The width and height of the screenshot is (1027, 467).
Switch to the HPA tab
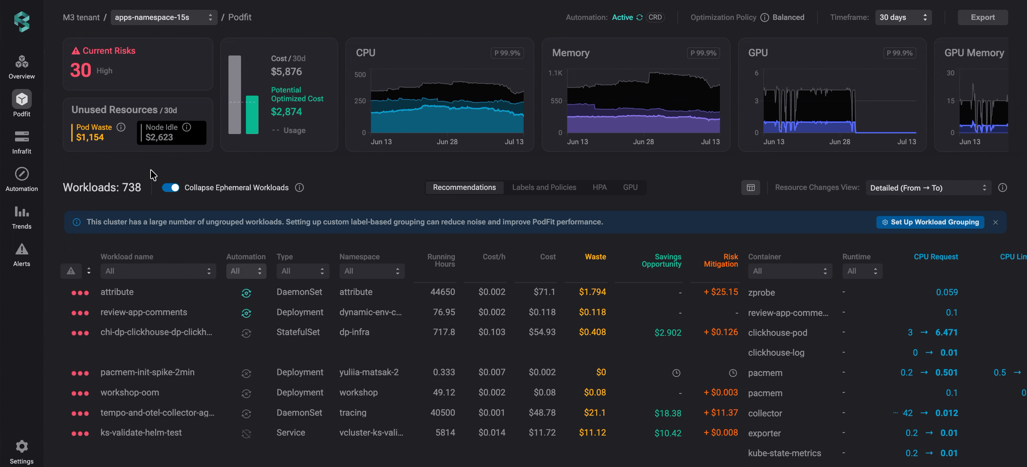600,187
